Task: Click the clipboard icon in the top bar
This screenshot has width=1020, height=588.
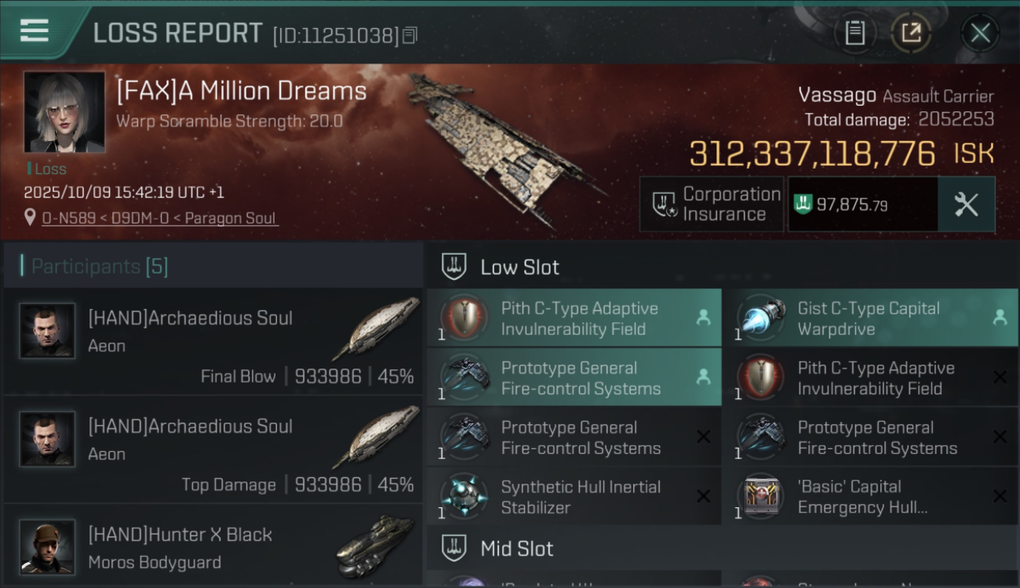Action: [x=854, y=33]
